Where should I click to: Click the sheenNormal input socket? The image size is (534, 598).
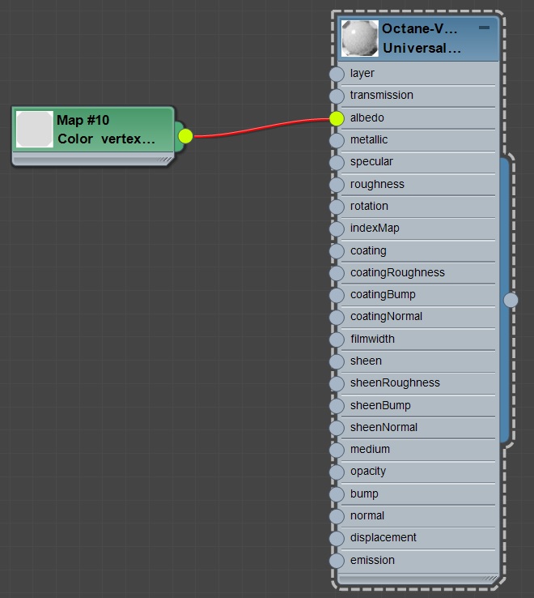337,428
